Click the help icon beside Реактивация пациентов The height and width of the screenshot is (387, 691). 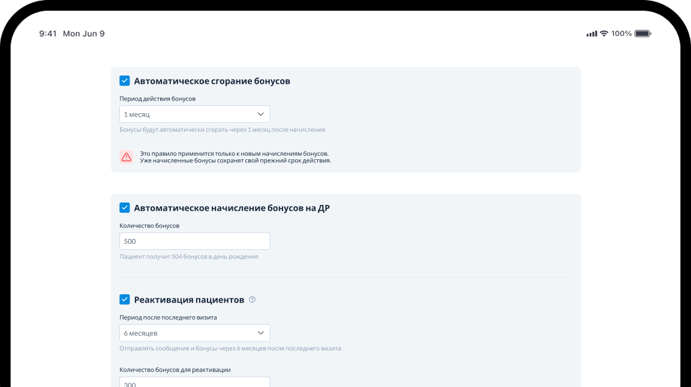click(x=252, y=300)
